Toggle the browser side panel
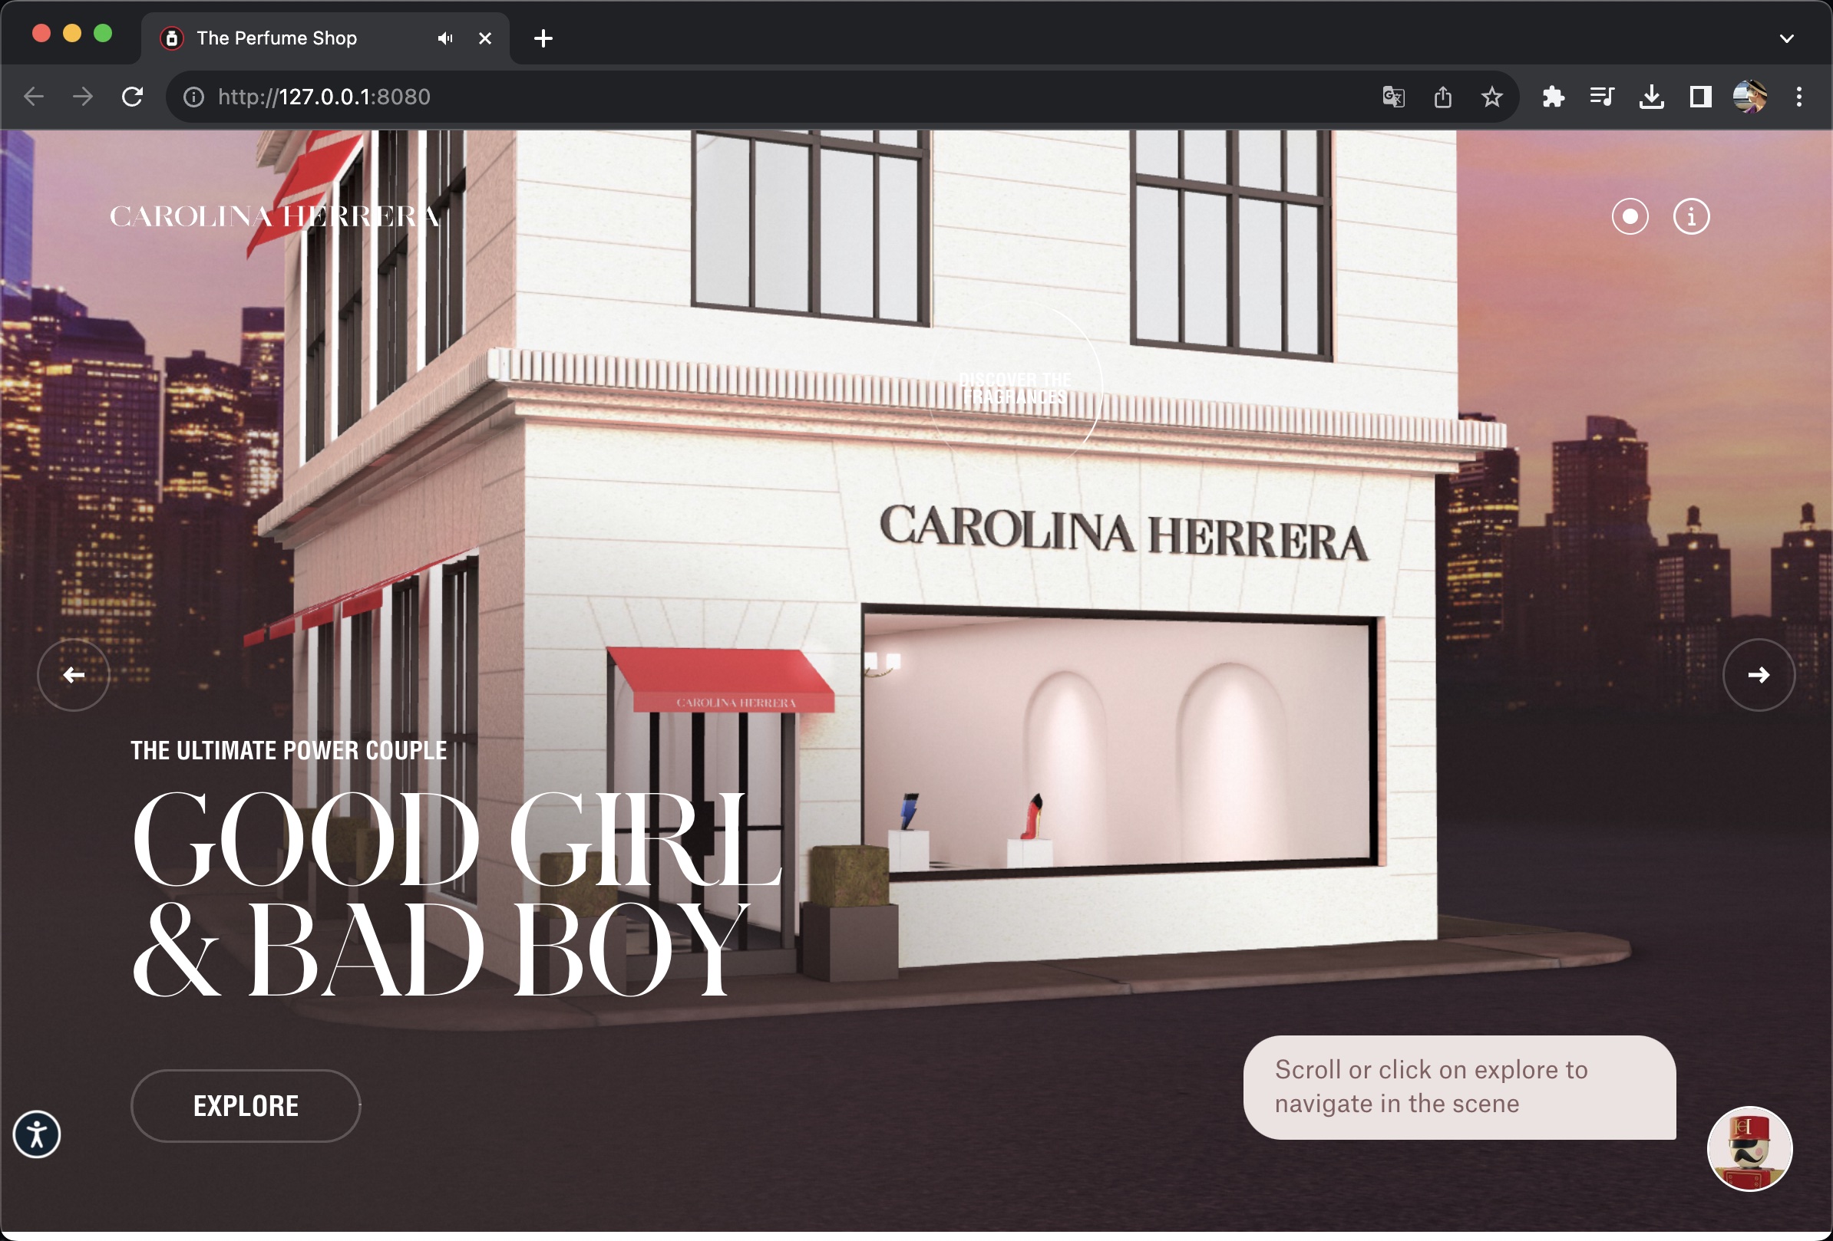Viewport: 1833px width, 1241px height. 1699,97
